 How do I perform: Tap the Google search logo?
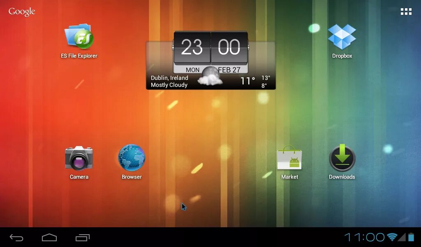pyautogui.click(x=22, y=12)
